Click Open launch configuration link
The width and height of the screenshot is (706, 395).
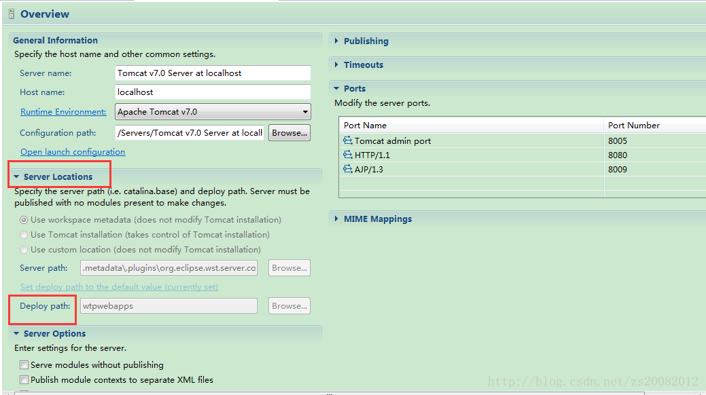tap(73, 151)
